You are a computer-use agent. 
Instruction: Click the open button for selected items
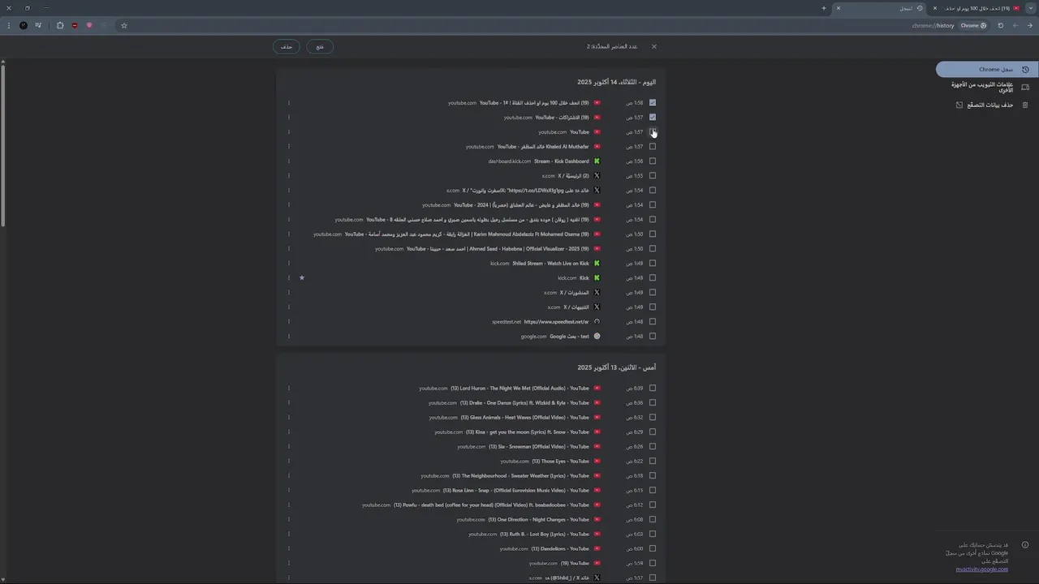click(x=320, y=47)
